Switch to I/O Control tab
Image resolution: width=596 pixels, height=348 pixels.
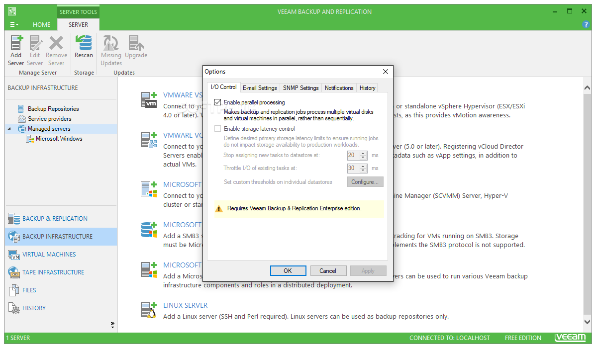point(223,87)
